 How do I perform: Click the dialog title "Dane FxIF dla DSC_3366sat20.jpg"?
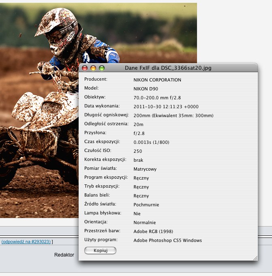coord(168,68)
